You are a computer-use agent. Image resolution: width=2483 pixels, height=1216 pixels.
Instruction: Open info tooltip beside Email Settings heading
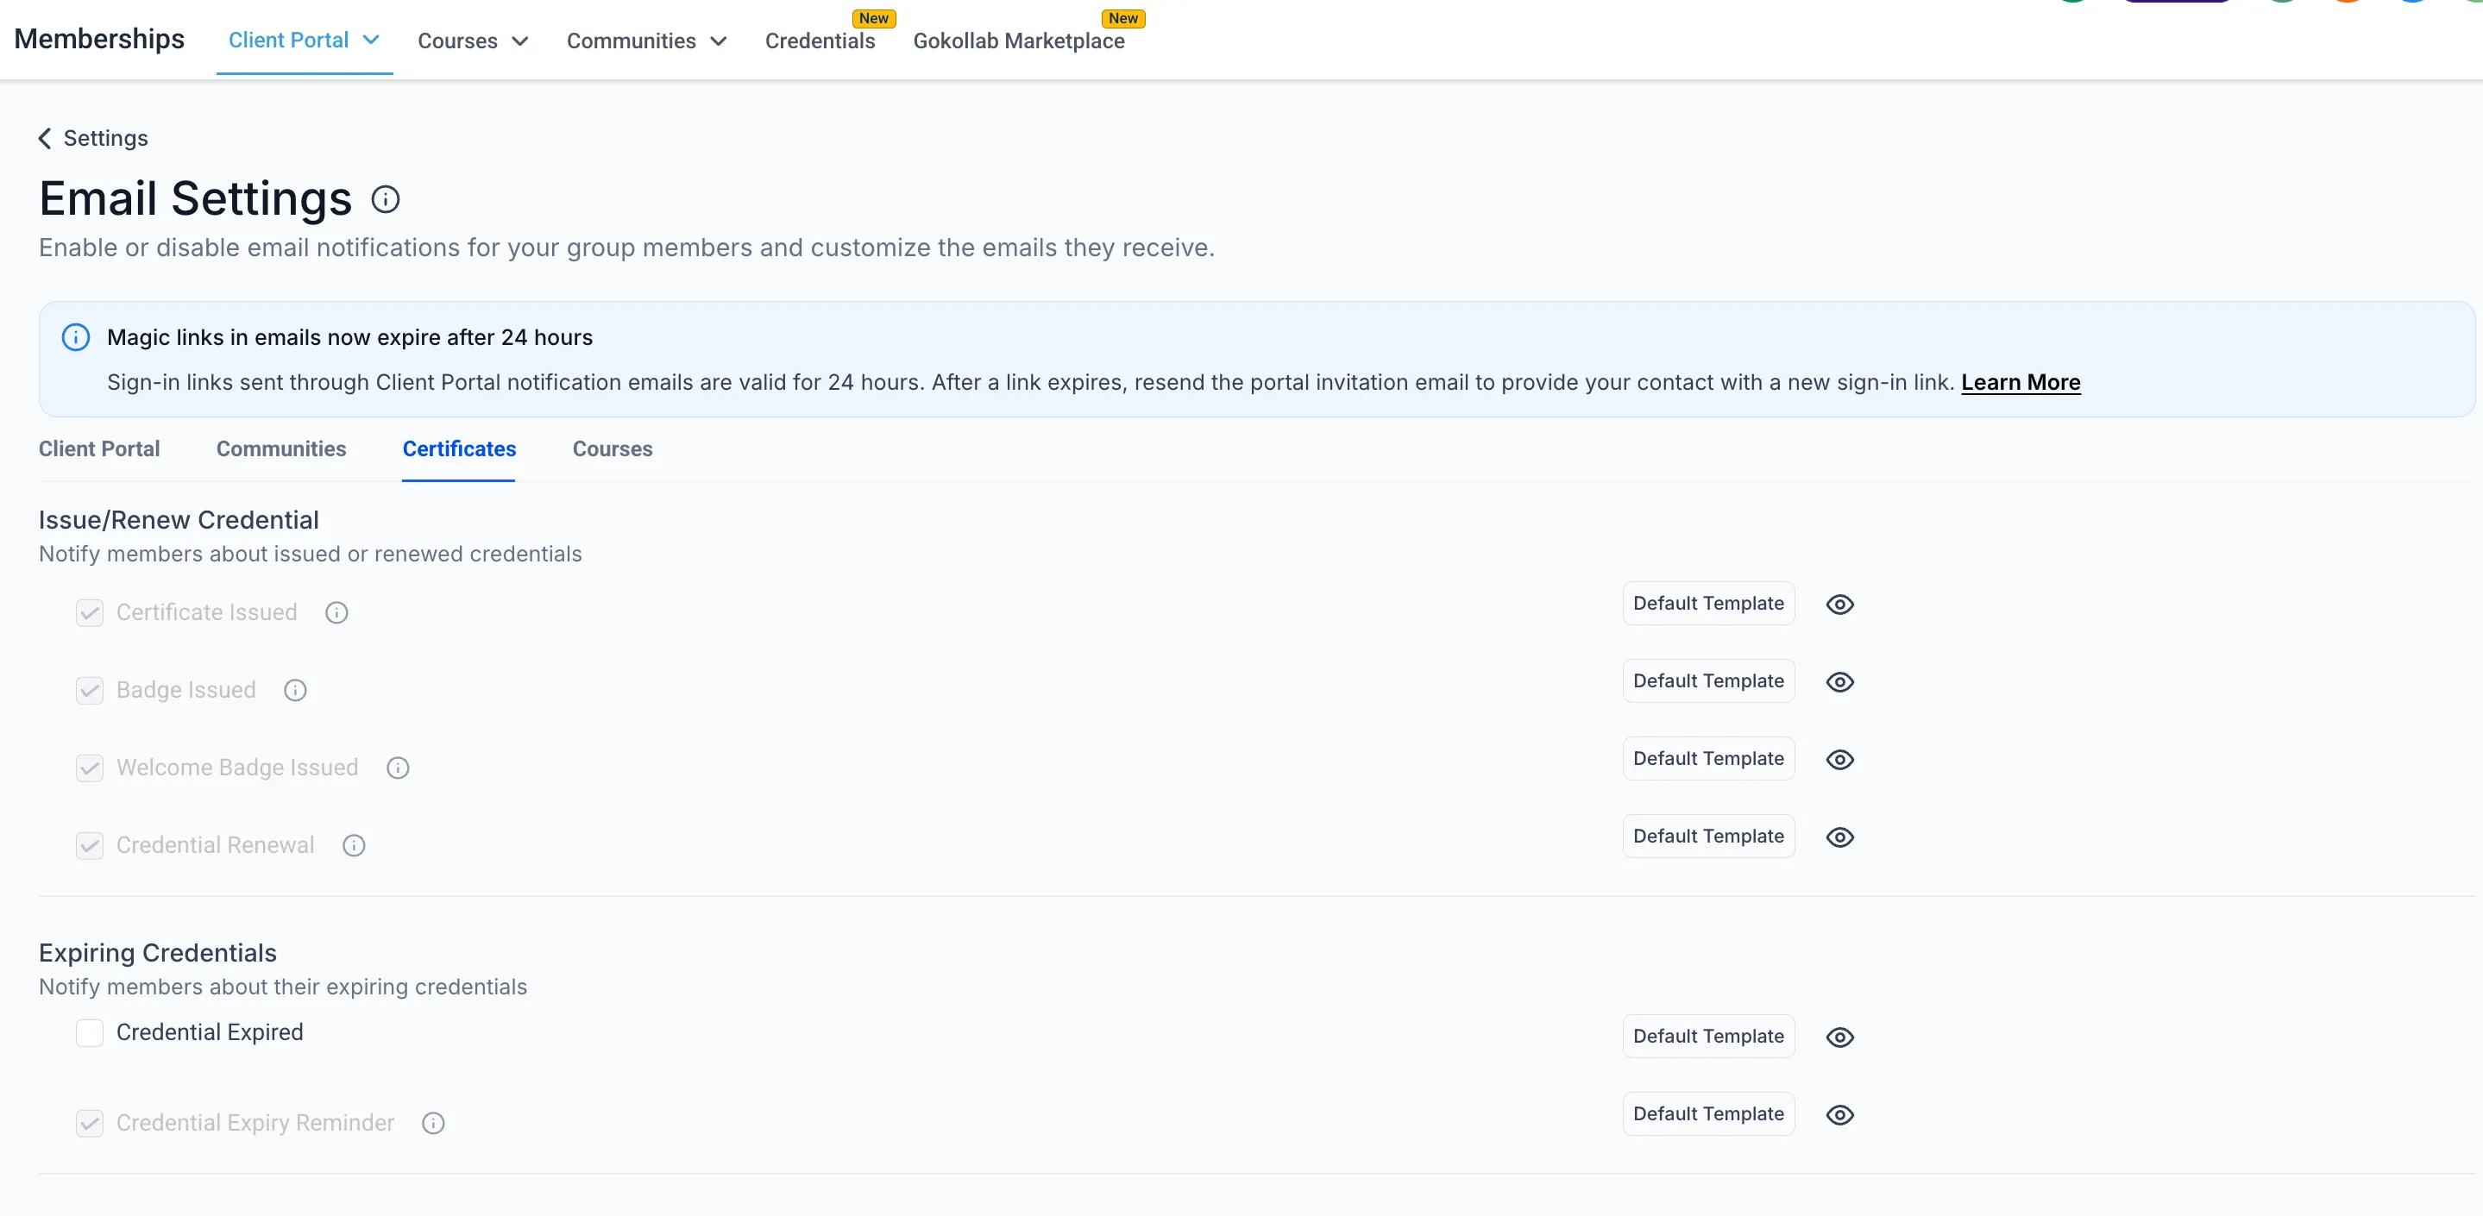(386, 199)
